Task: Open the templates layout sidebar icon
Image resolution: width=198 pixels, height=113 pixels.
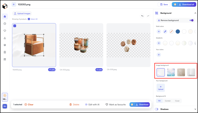Action: pos(5,59)
